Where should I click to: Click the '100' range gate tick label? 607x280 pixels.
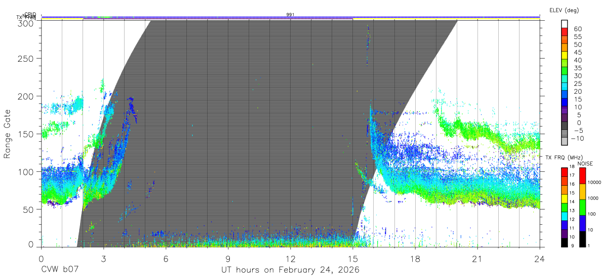[x=26, y=171]
